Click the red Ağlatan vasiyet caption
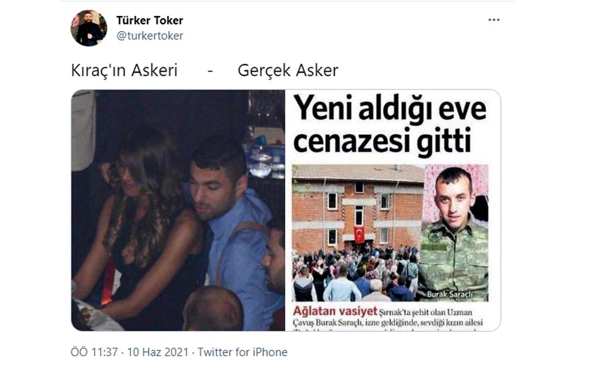 click(x=335, y=311)
